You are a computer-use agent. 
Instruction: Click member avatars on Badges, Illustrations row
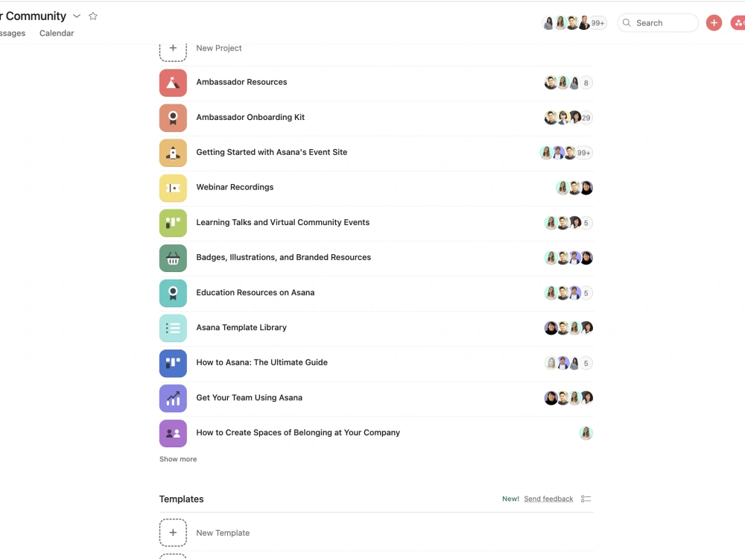[x=568, y=258]
